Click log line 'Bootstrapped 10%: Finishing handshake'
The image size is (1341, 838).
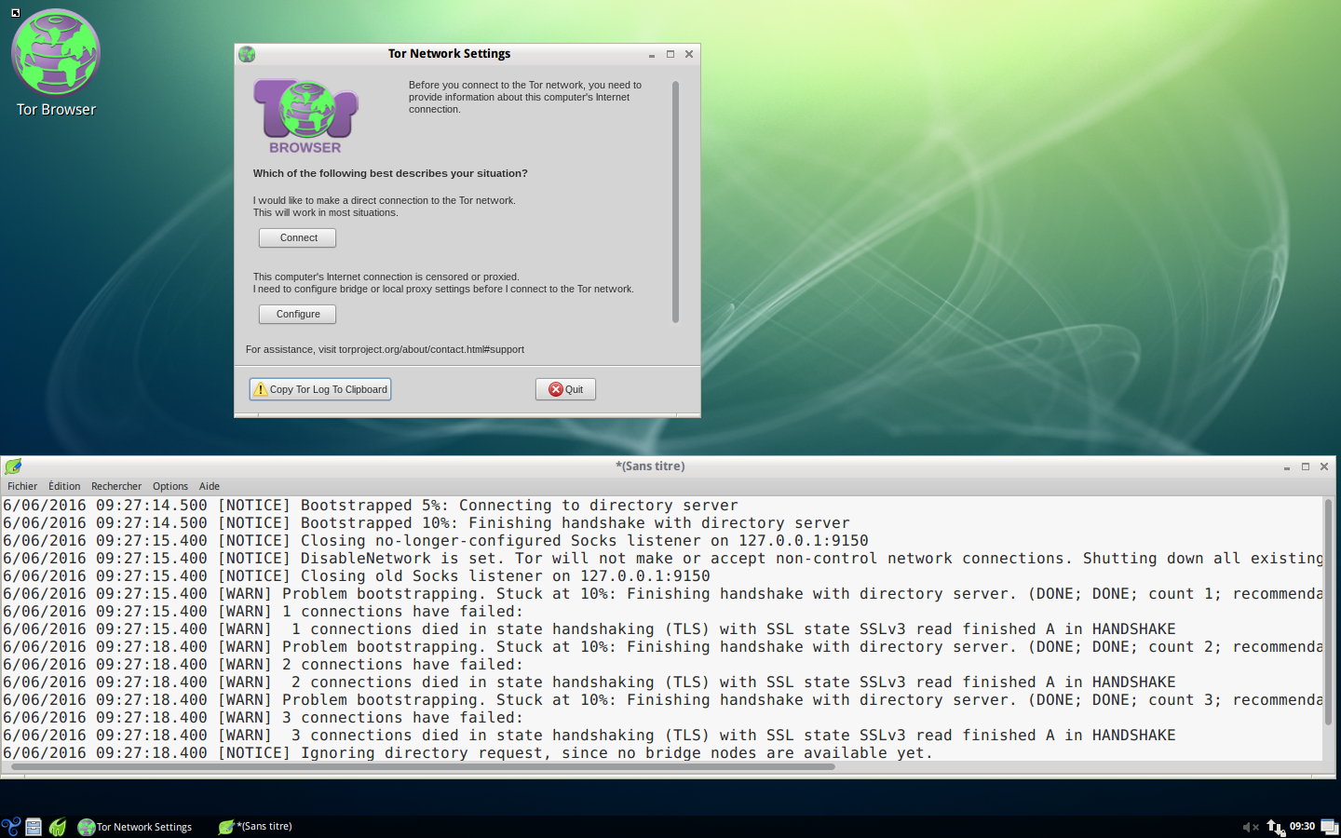pyautogui.click(x=427, y=523)
